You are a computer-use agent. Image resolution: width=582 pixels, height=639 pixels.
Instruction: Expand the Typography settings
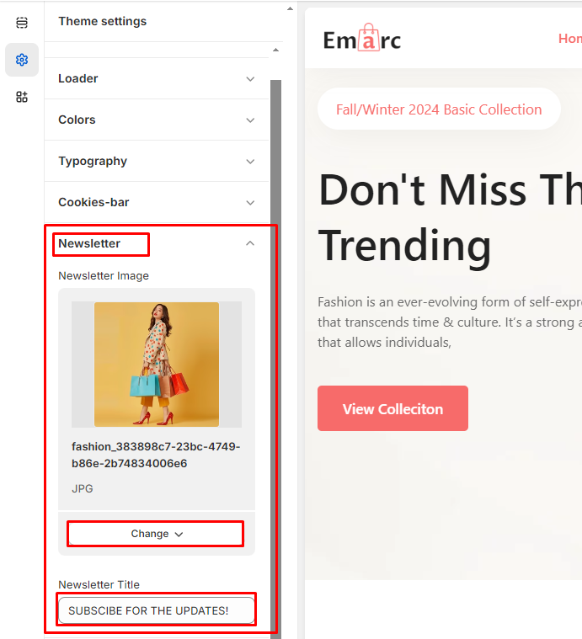(157, 162)
